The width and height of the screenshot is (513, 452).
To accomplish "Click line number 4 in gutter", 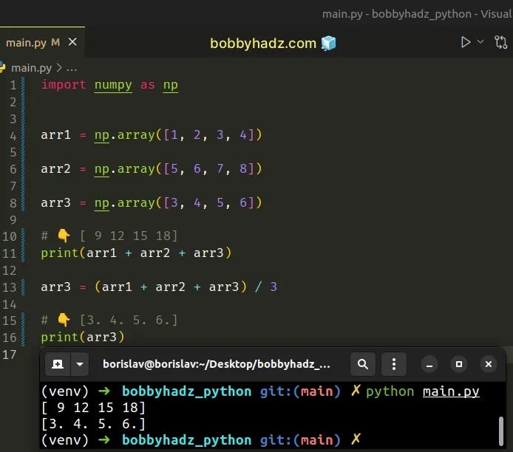I will point(13,136).
